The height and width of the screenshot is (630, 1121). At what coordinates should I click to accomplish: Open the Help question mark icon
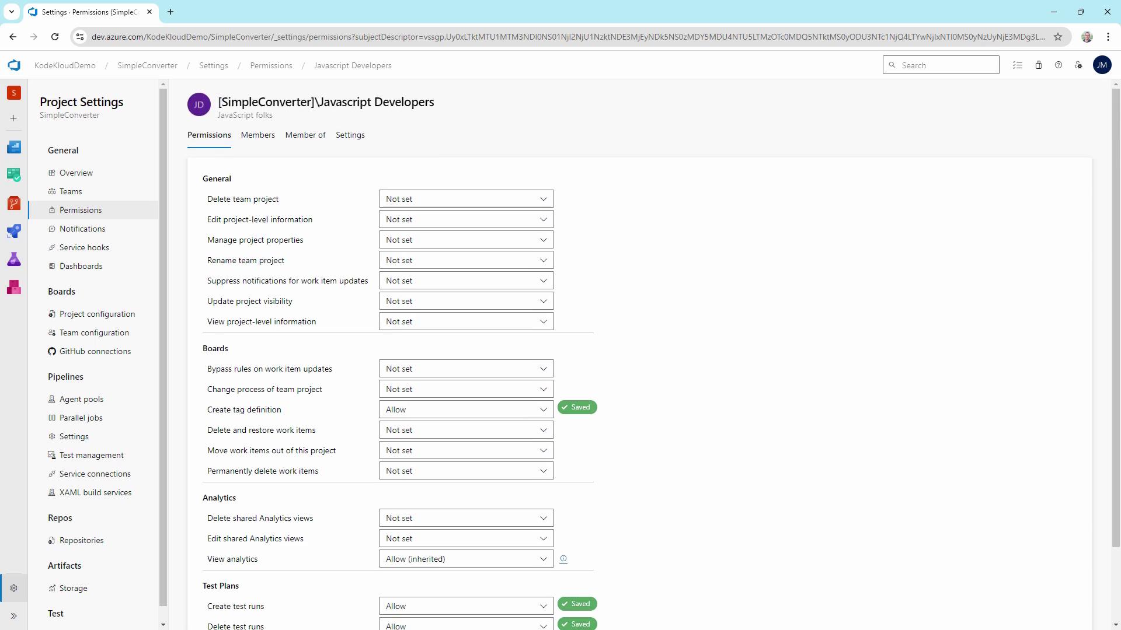(x=1058, y=65)
